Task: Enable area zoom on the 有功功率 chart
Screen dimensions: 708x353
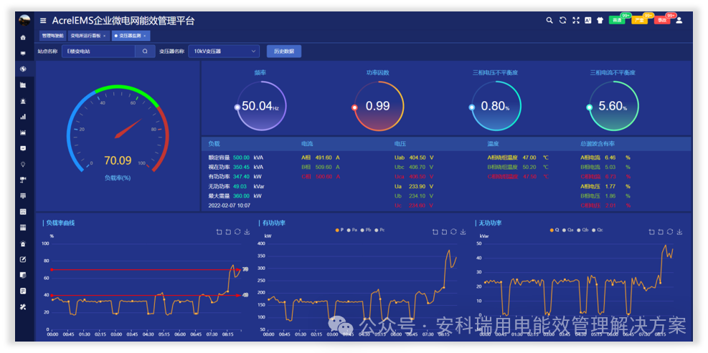Action: click(x=435, y=232)
